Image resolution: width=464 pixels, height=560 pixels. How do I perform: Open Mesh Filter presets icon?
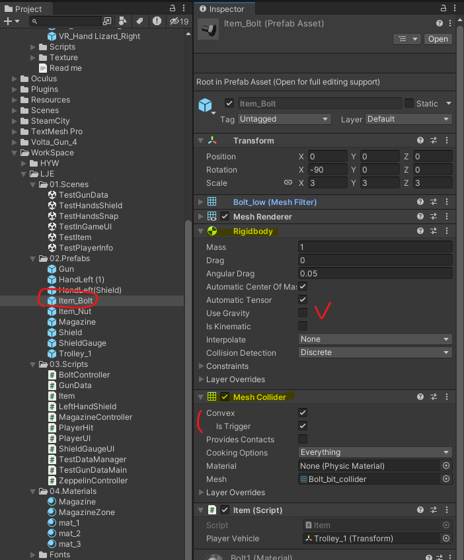(x=434, y=202)
